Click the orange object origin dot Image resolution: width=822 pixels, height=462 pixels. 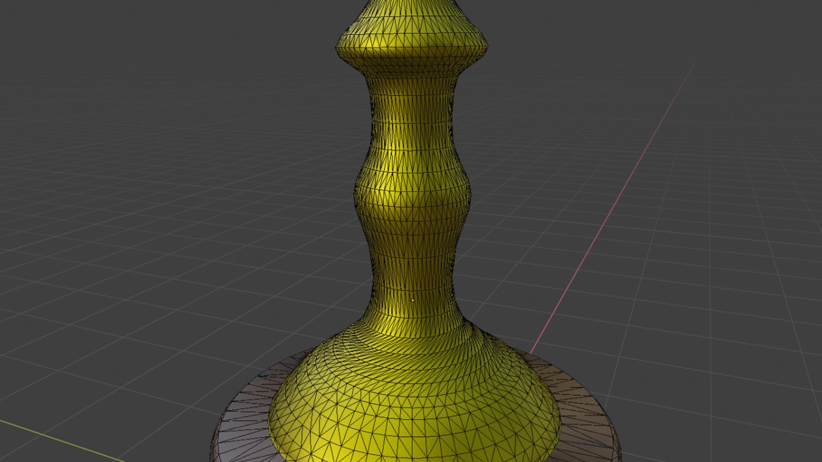click(x=413, y=300)
